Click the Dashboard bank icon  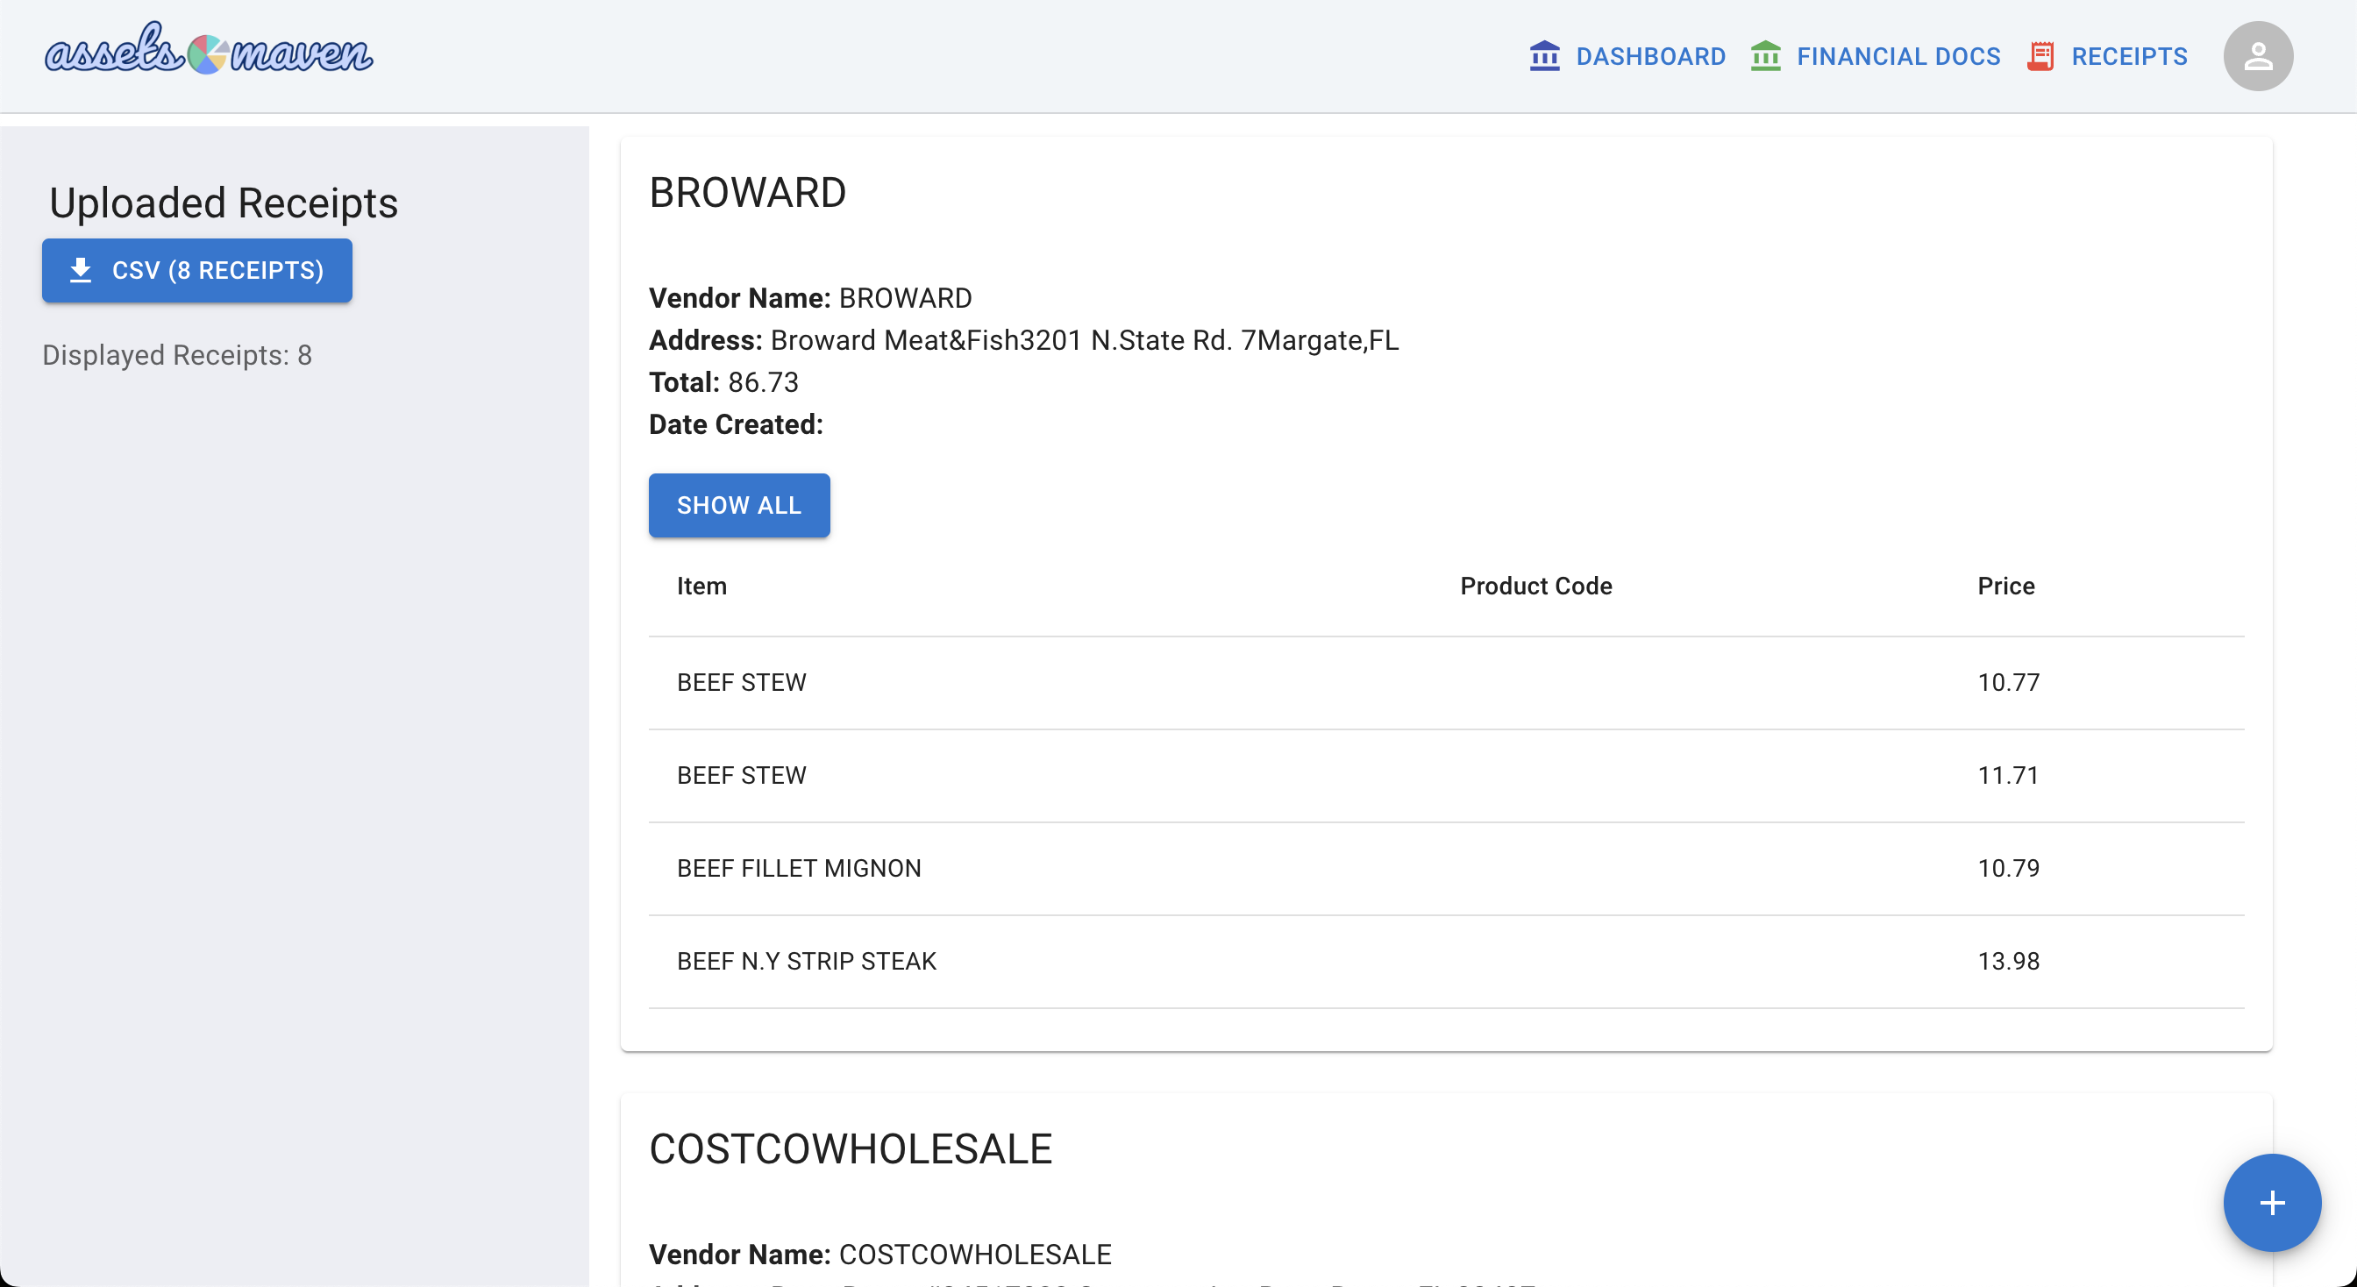pos(1544,56)
